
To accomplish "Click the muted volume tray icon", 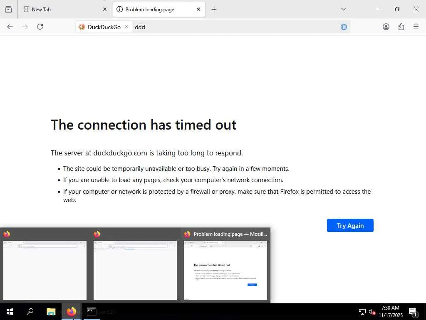I will pos(372,312).
